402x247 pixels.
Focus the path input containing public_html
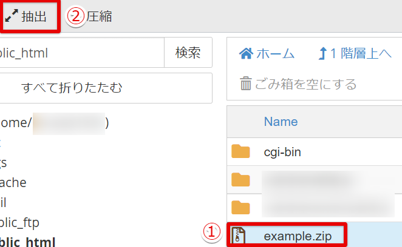click(81, 53)
